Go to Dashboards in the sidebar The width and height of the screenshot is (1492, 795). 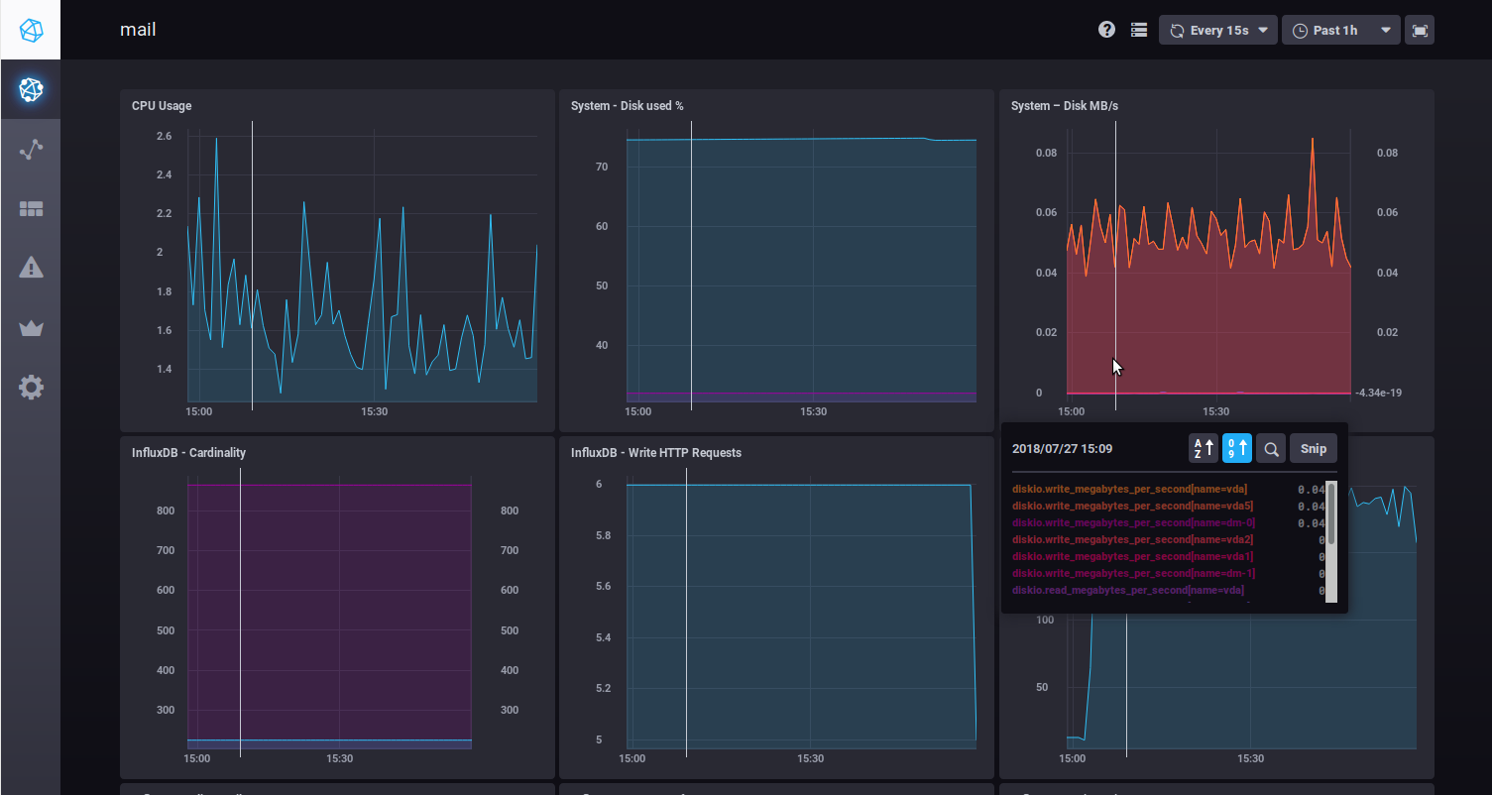pos(31,209)
